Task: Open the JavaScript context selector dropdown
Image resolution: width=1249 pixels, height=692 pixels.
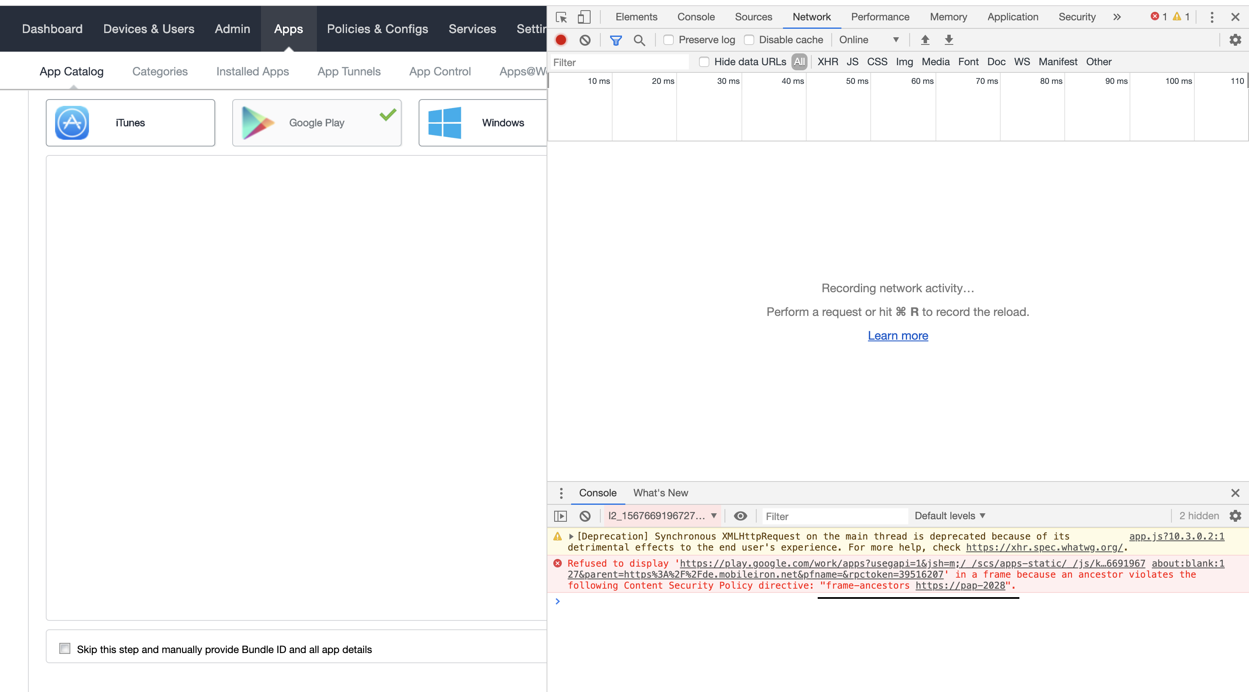Action: pos(661,515)
